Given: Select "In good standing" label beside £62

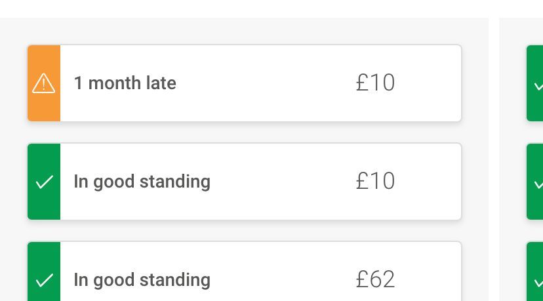Looking at the screenshot, I should (x=142, y=280).
